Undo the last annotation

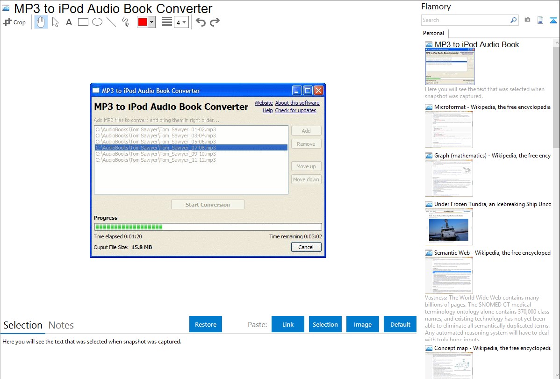tap(201, 22)
